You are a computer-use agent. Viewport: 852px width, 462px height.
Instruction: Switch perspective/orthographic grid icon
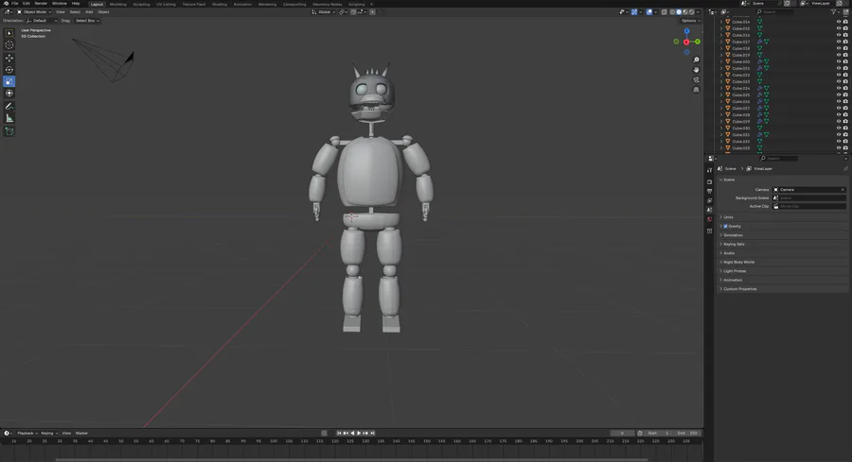(696, 90)
